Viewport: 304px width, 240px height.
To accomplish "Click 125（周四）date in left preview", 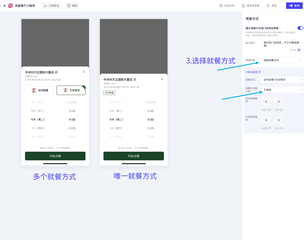I will (x=37, y=128).
